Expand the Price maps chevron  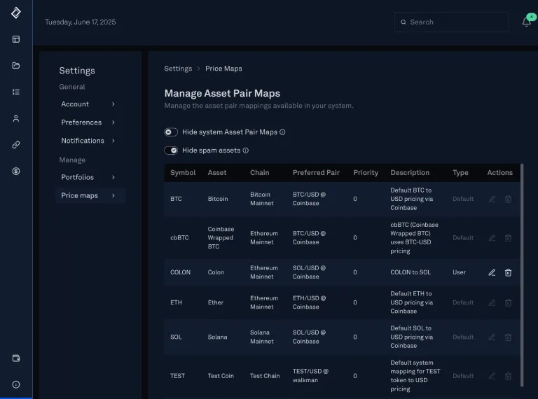113,195
